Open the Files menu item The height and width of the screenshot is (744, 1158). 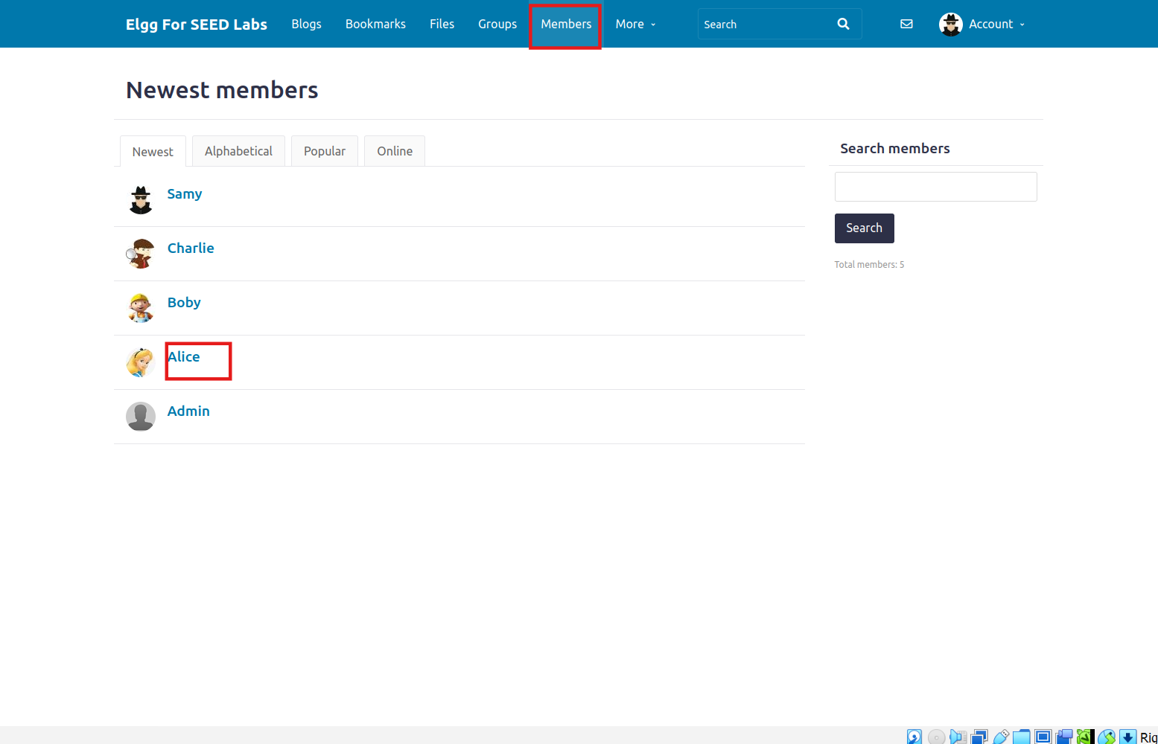tap(442, 24)
